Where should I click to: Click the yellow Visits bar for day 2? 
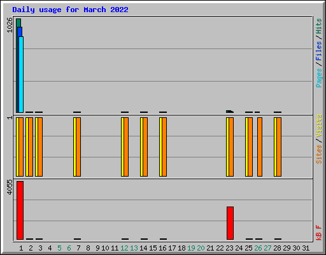27,147
